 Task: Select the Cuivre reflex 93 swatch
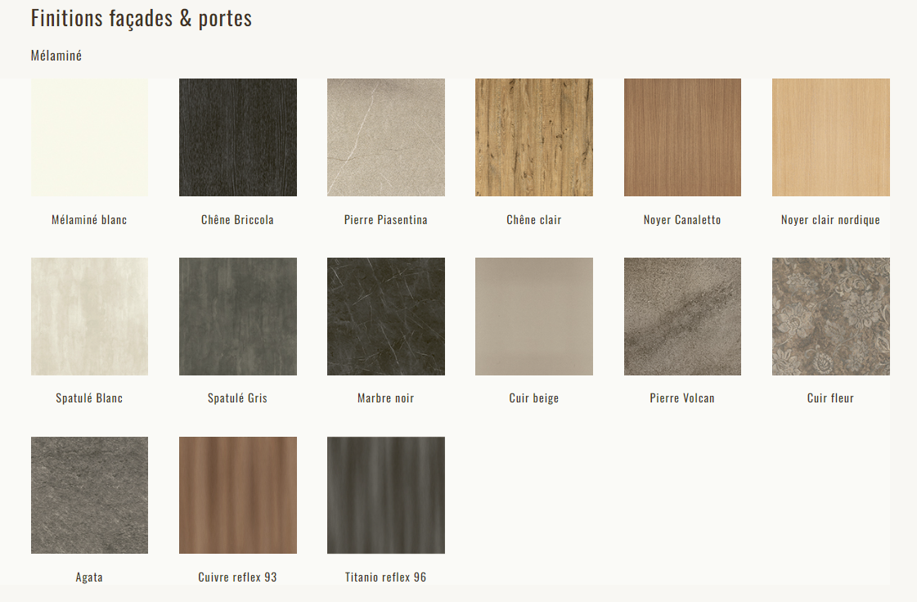click(238, 495)
